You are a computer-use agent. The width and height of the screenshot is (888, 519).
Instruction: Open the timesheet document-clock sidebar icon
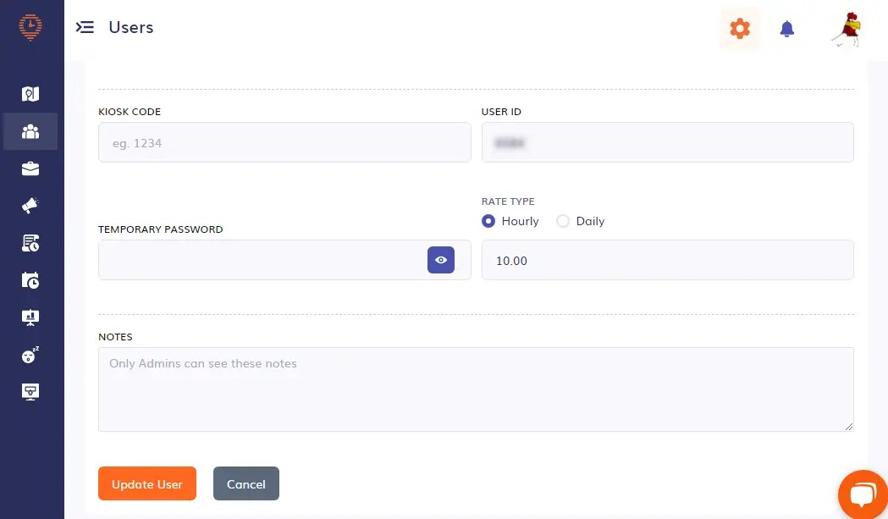(x=30, y=243)
